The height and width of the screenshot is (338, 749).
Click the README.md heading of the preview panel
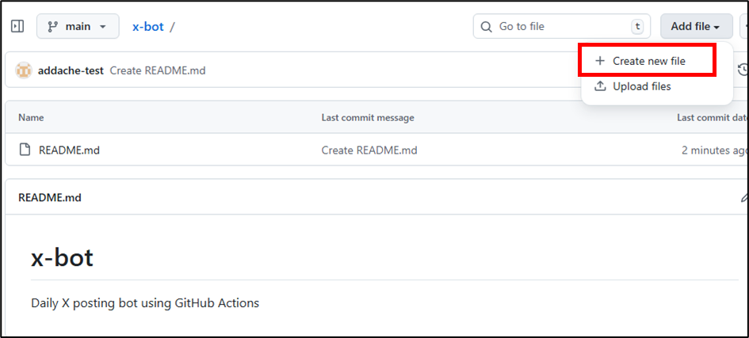[x=49, y=197]
